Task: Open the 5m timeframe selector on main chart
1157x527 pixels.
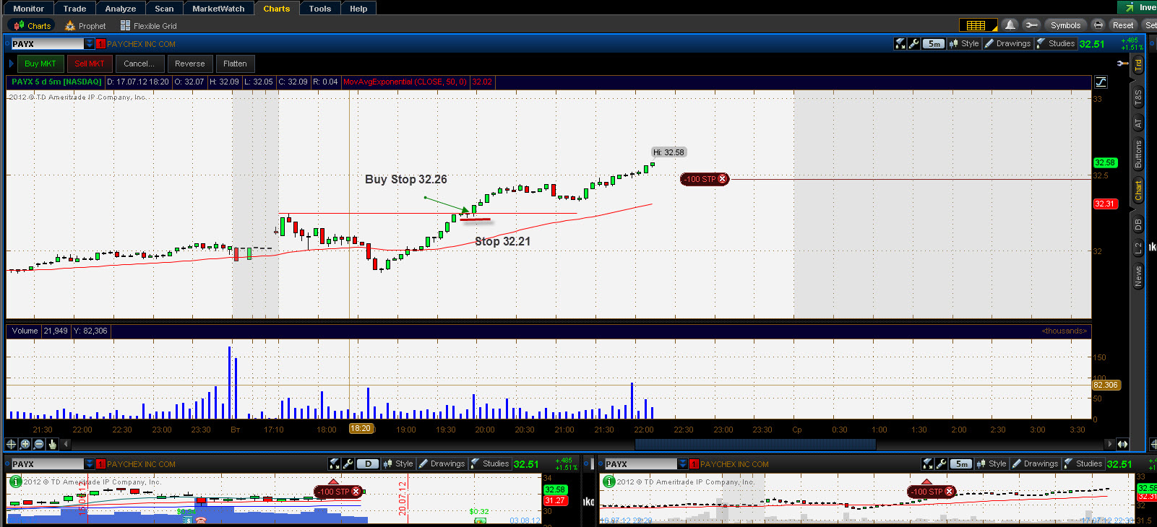Action: click(x=934, y=44)
